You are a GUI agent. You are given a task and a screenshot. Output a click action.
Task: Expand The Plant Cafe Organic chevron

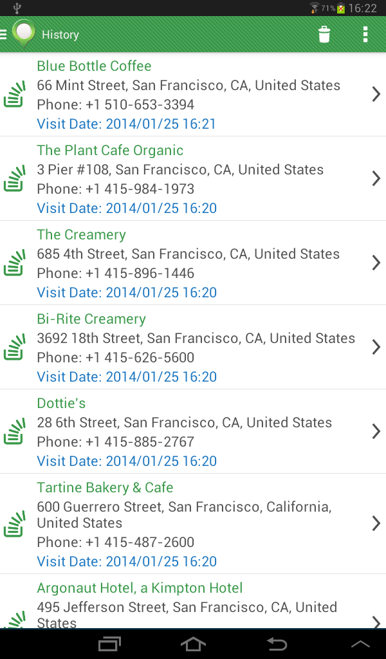(x=376, y=178)
